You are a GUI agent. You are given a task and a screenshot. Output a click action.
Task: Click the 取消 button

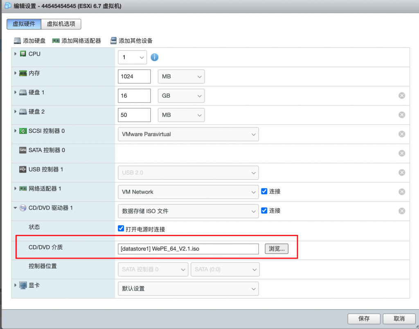point(399,319)
